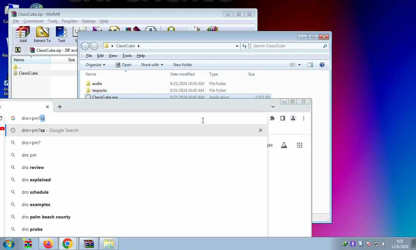Screen dimensions: 416x250
Task: Select suggestion 'dro pm'
Action: pos(136,155)
